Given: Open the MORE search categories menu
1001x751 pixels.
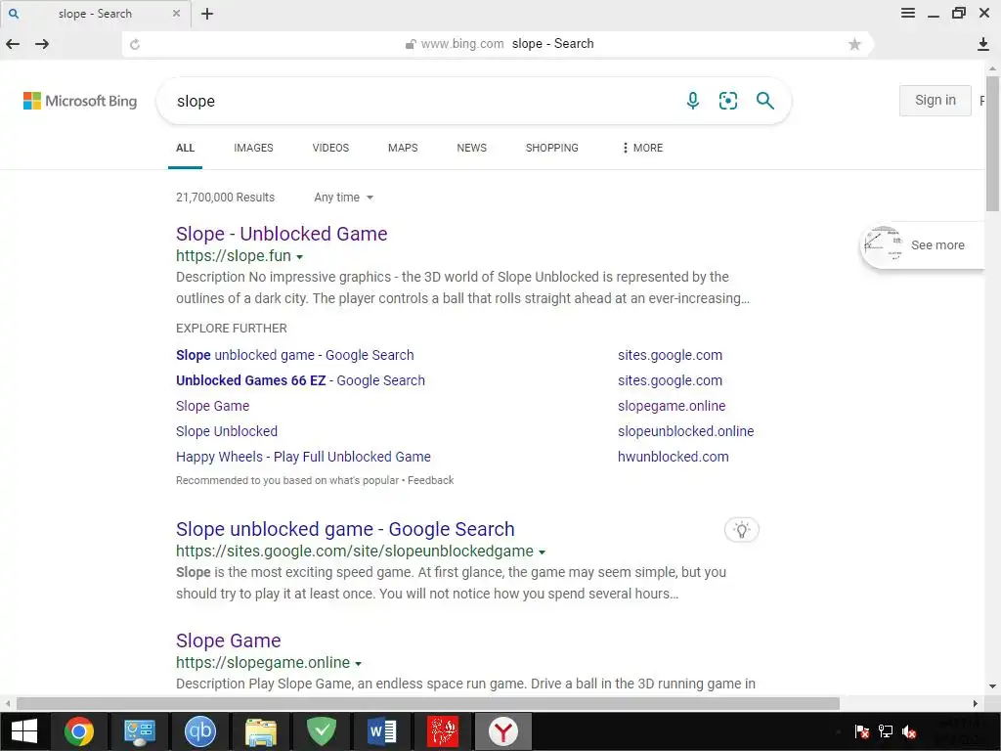Looking at the screenshot, I should point(642,148).
